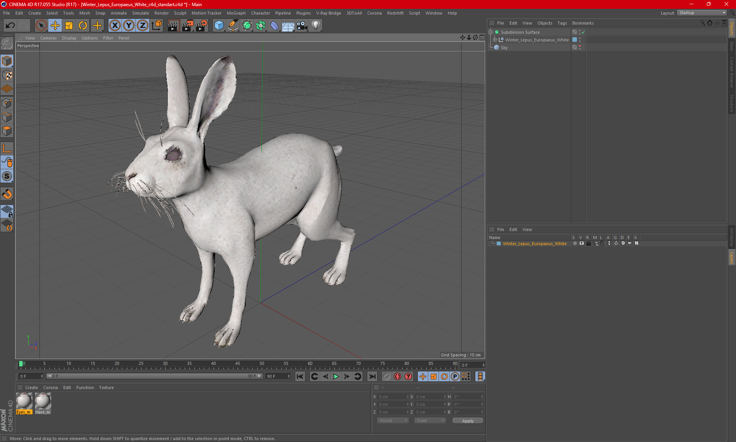This screenshot has height=442, width=736.
Task: Open material manager Texture menu
Action: (106, 388)
